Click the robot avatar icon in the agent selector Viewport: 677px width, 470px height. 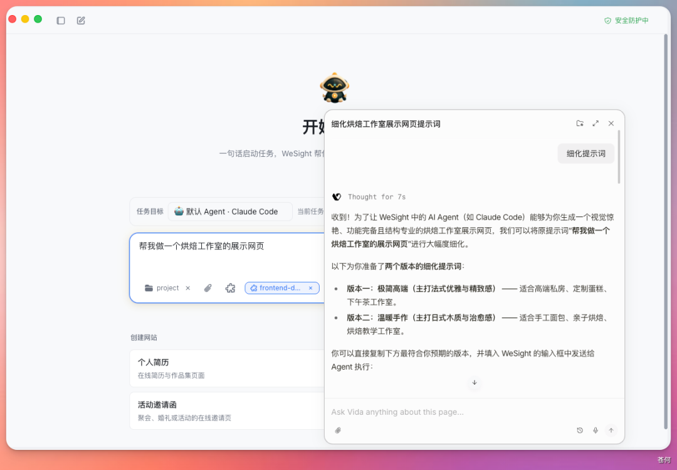click(x=179, y=211)
